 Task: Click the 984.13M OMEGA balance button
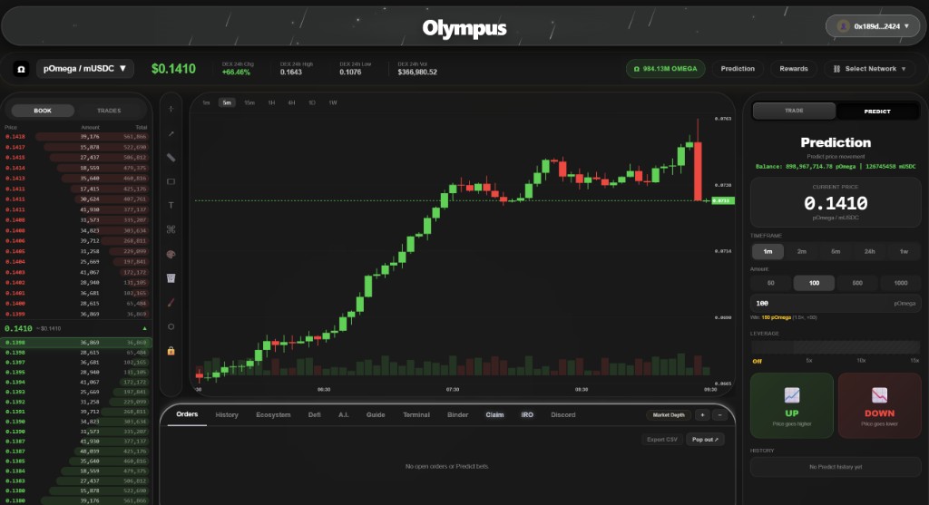pos(665,69)
